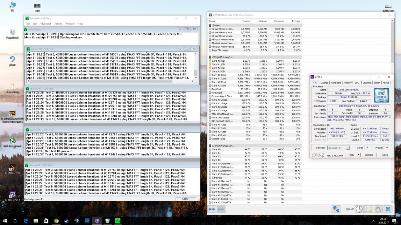The height and width of the screenshot is (225, 401).
Task: Switch to CPU-Z Mainboard tab
Action: (336, 83)
